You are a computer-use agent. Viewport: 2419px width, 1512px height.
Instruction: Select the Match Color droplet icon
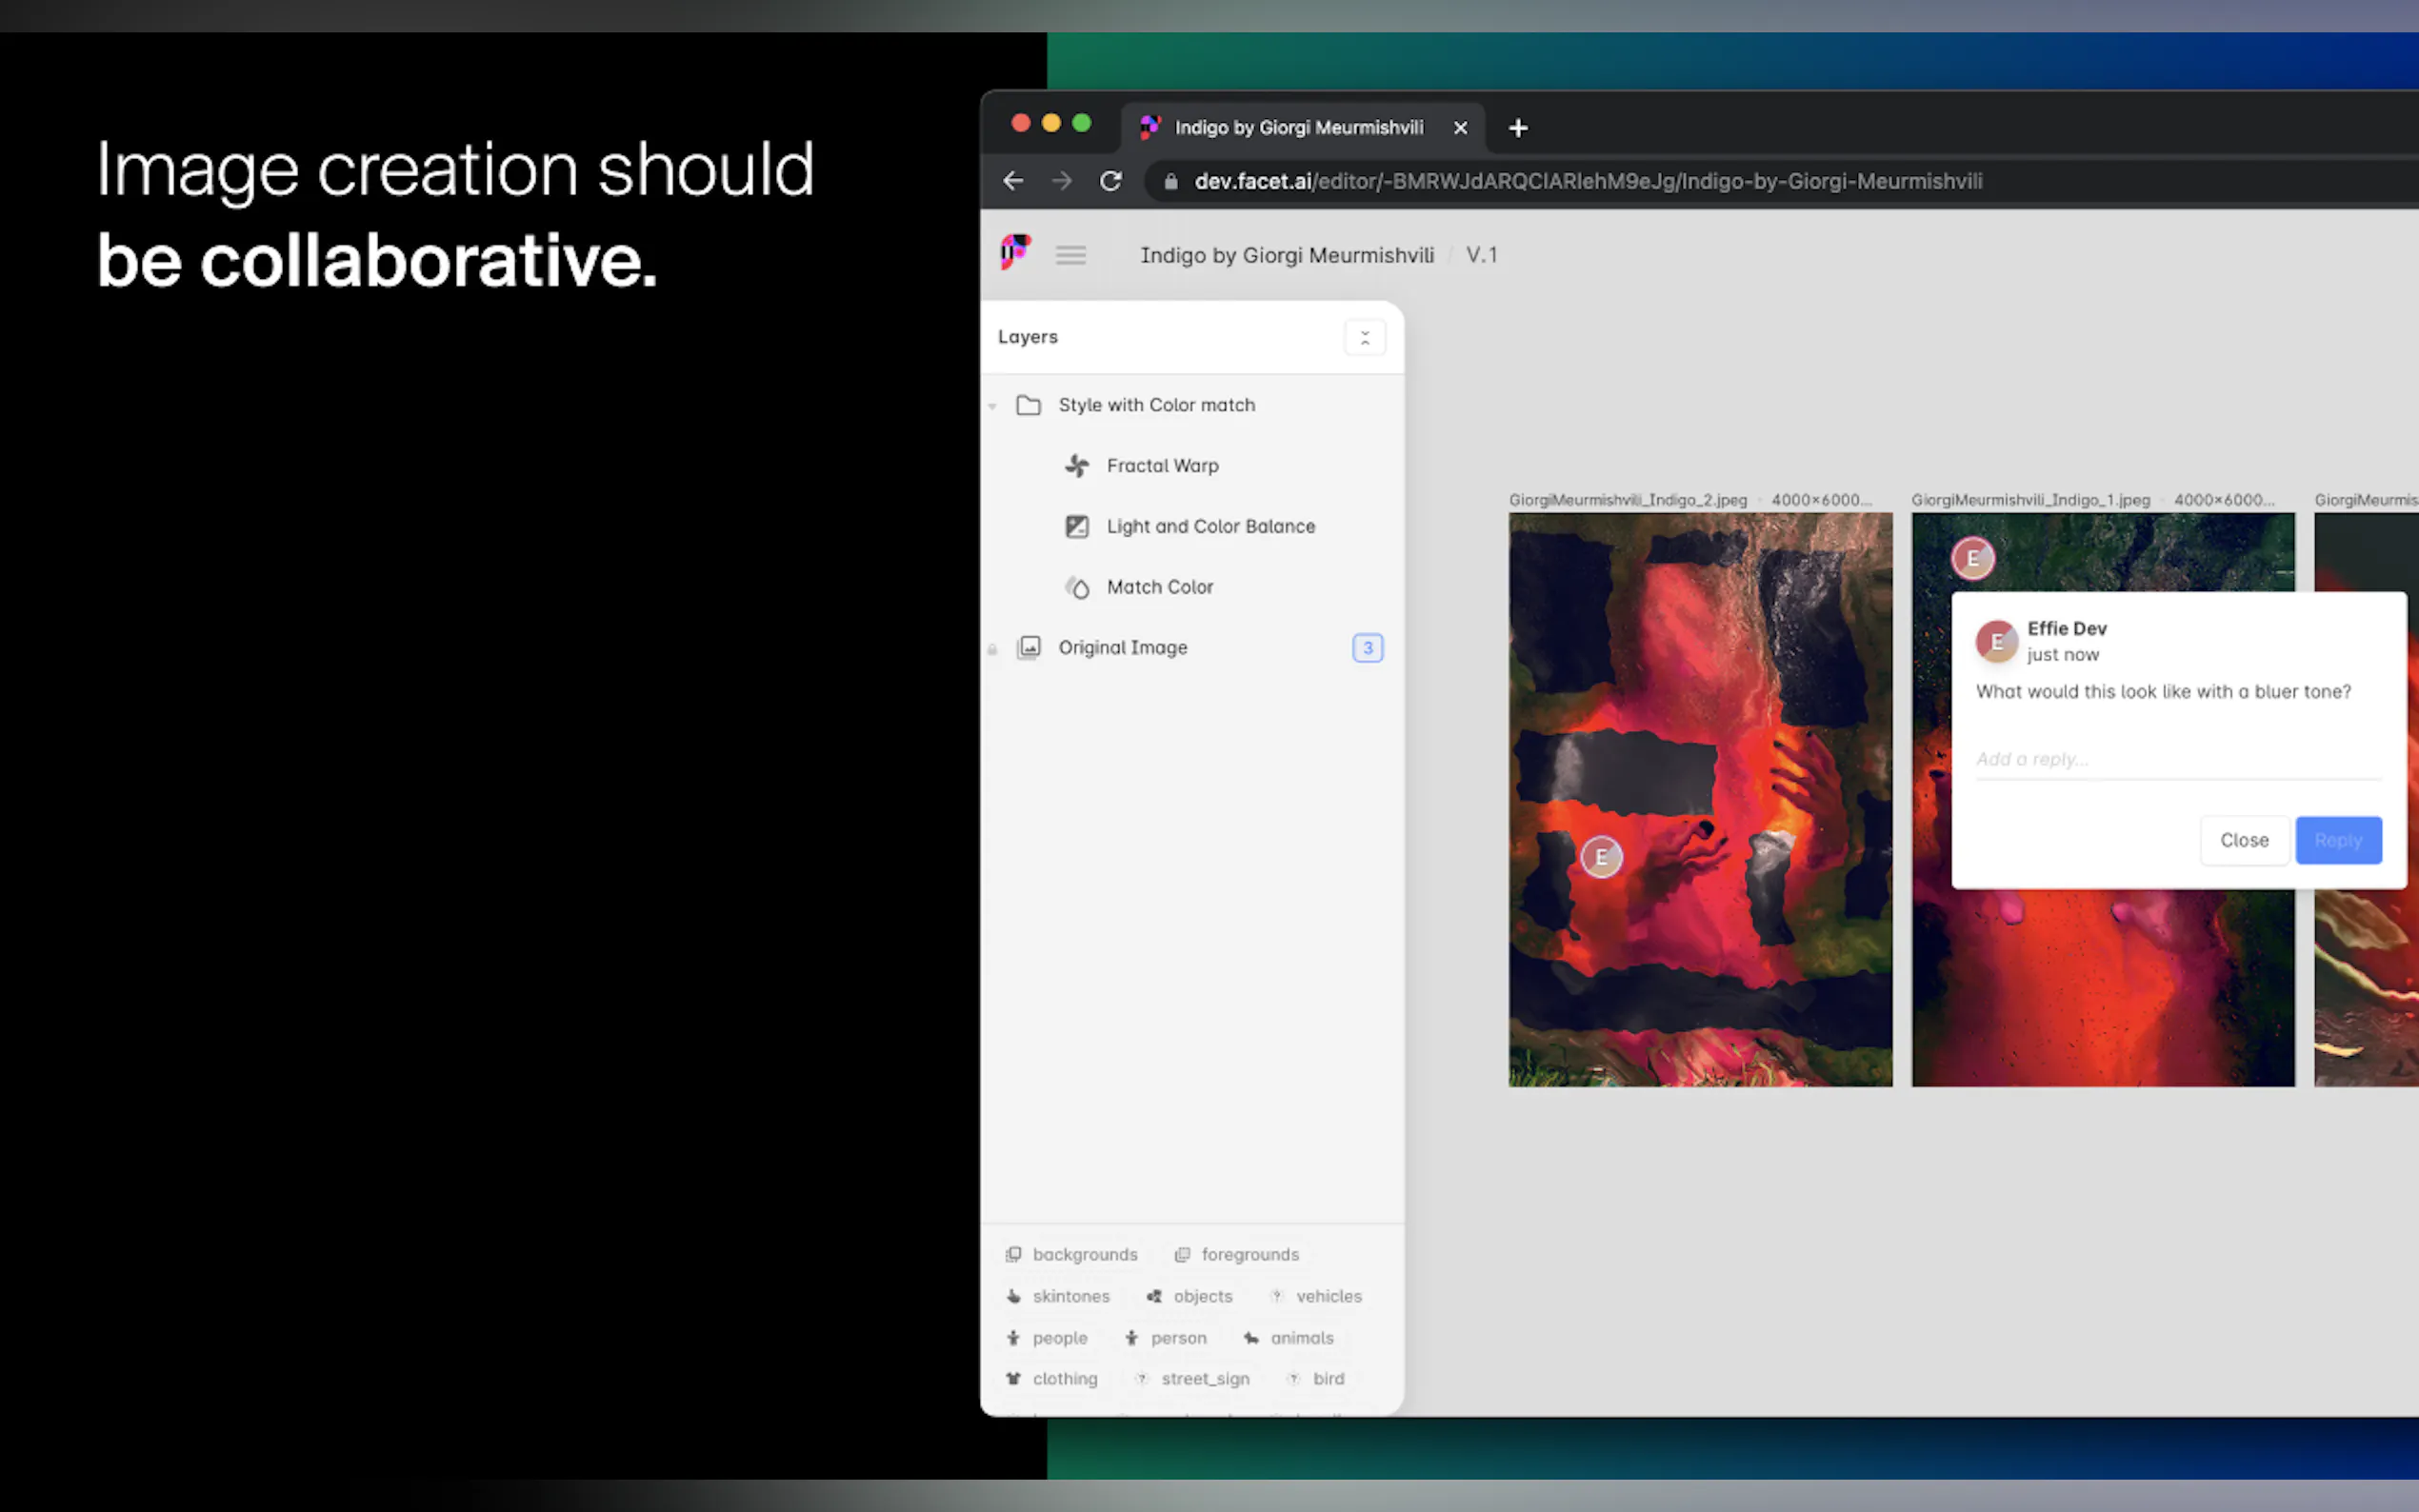click(1079, 588)
